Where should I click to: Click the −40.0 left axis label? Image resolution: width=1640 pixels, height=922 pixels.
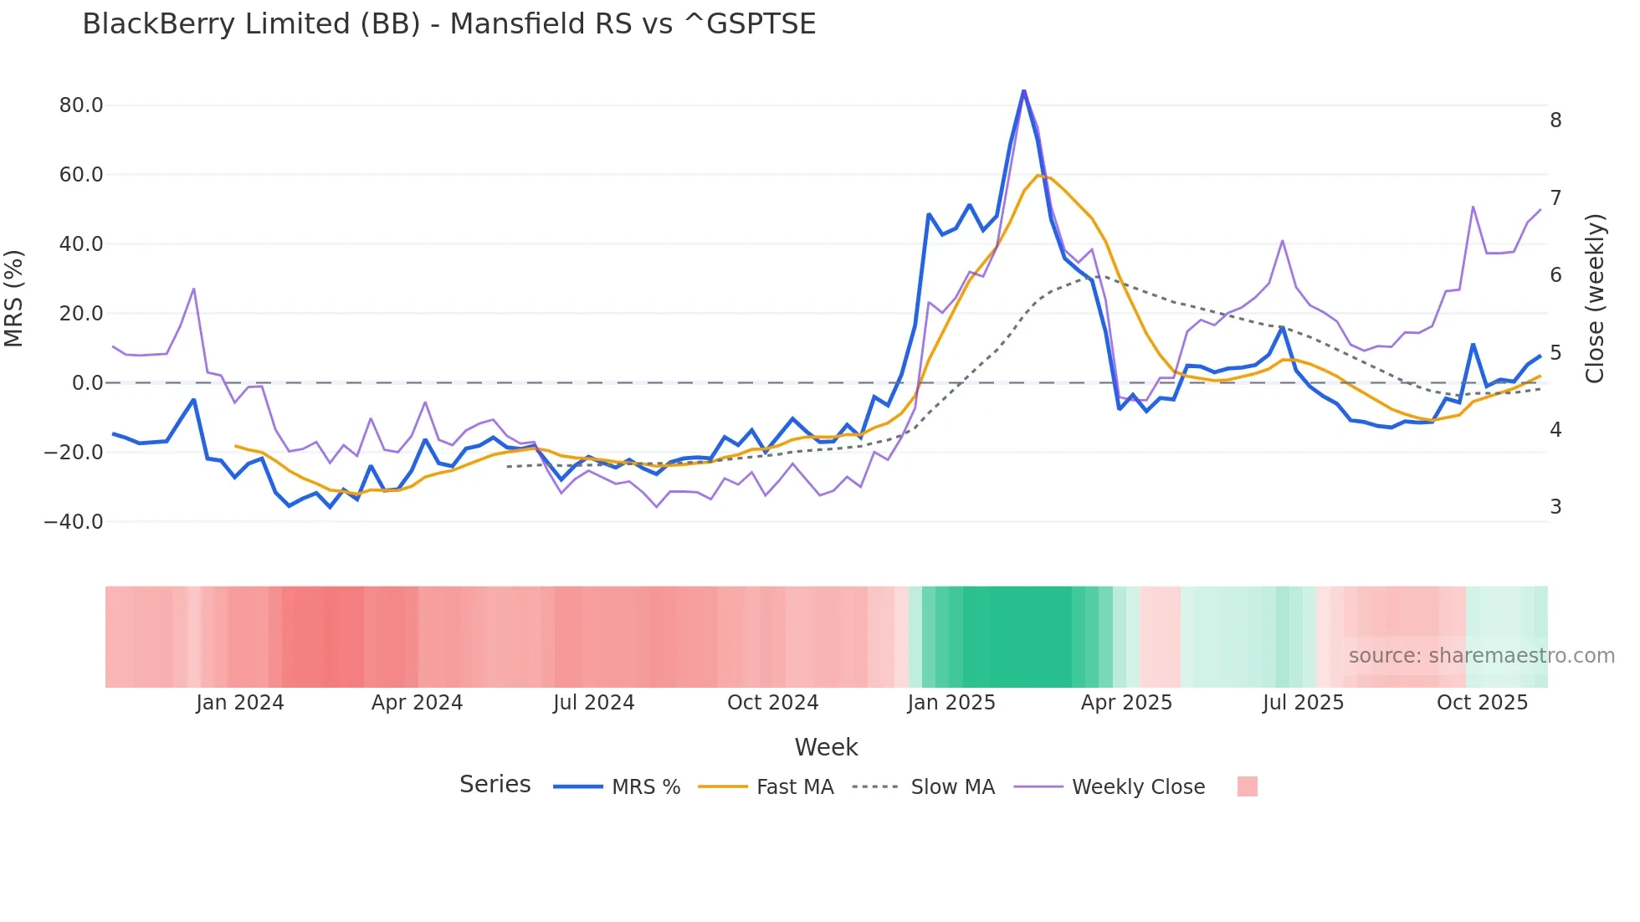coord(74,522)
